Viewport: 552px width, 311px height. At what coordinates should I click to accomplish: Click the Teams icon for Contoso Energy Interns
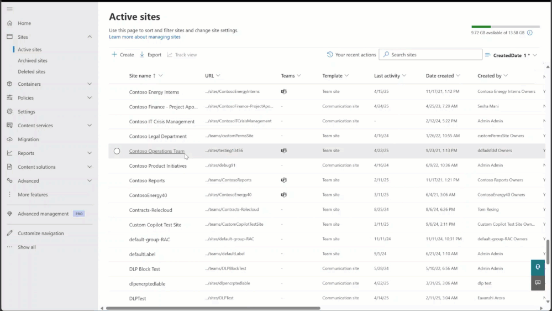[284, 92]
